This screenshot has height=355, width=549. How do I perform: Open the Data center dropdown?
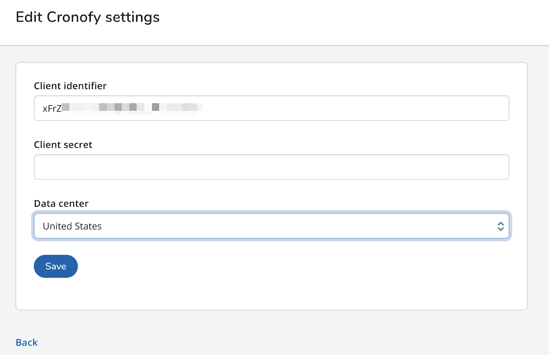272,226
